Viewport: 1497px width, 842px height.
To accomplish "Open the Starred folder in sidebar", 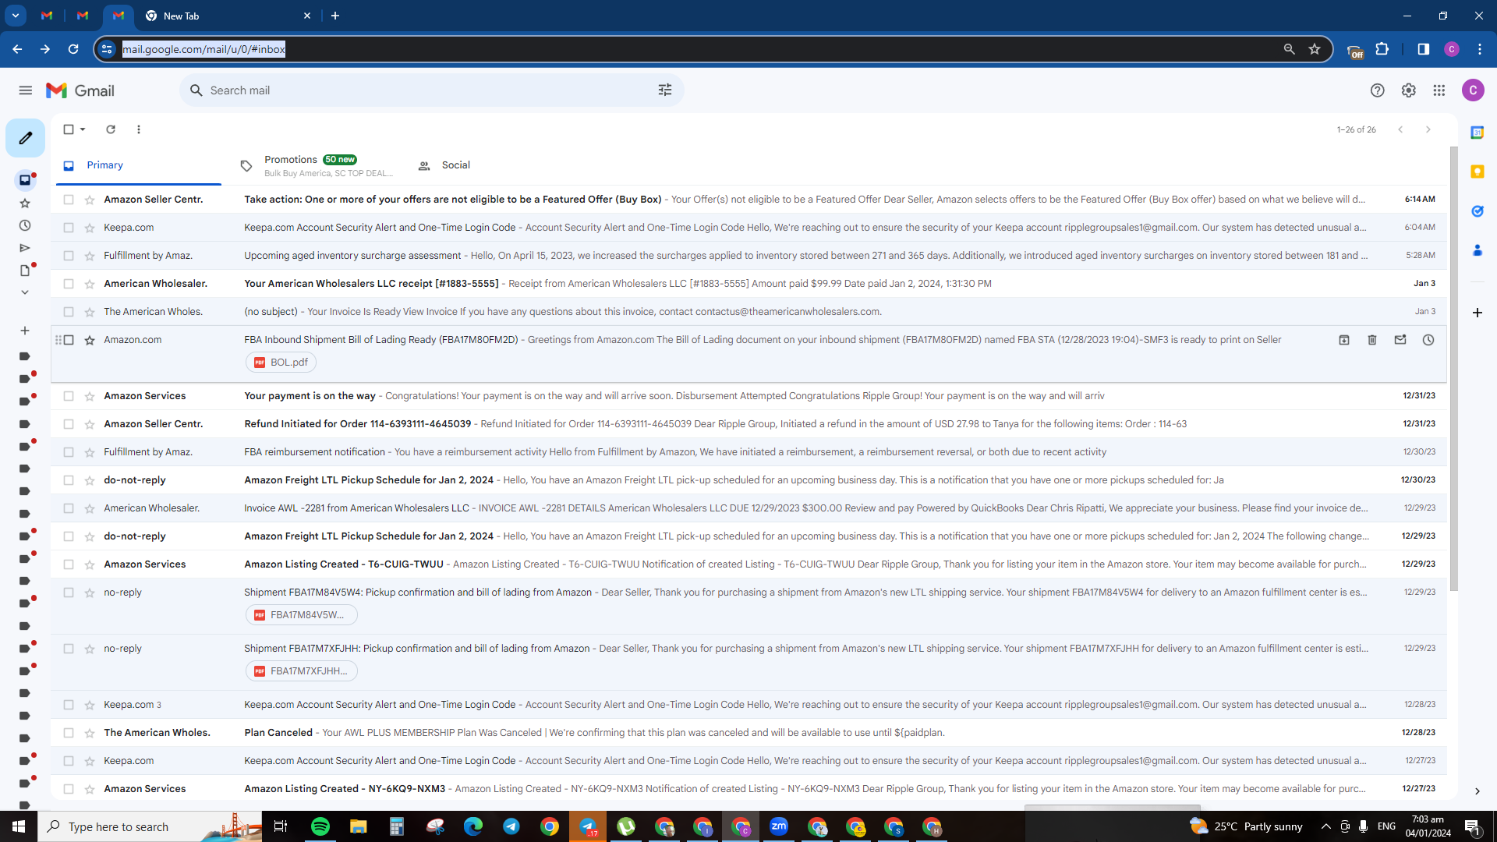I will click(x=25, y=203).
